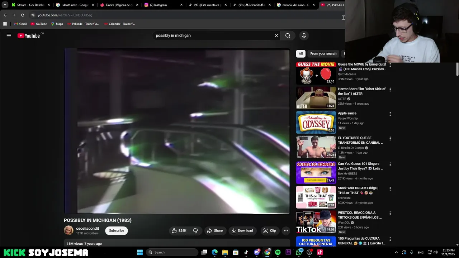This screenshot has width=459, height=258.
Task: Go back in browser history
Action: (x=5, y=15)
